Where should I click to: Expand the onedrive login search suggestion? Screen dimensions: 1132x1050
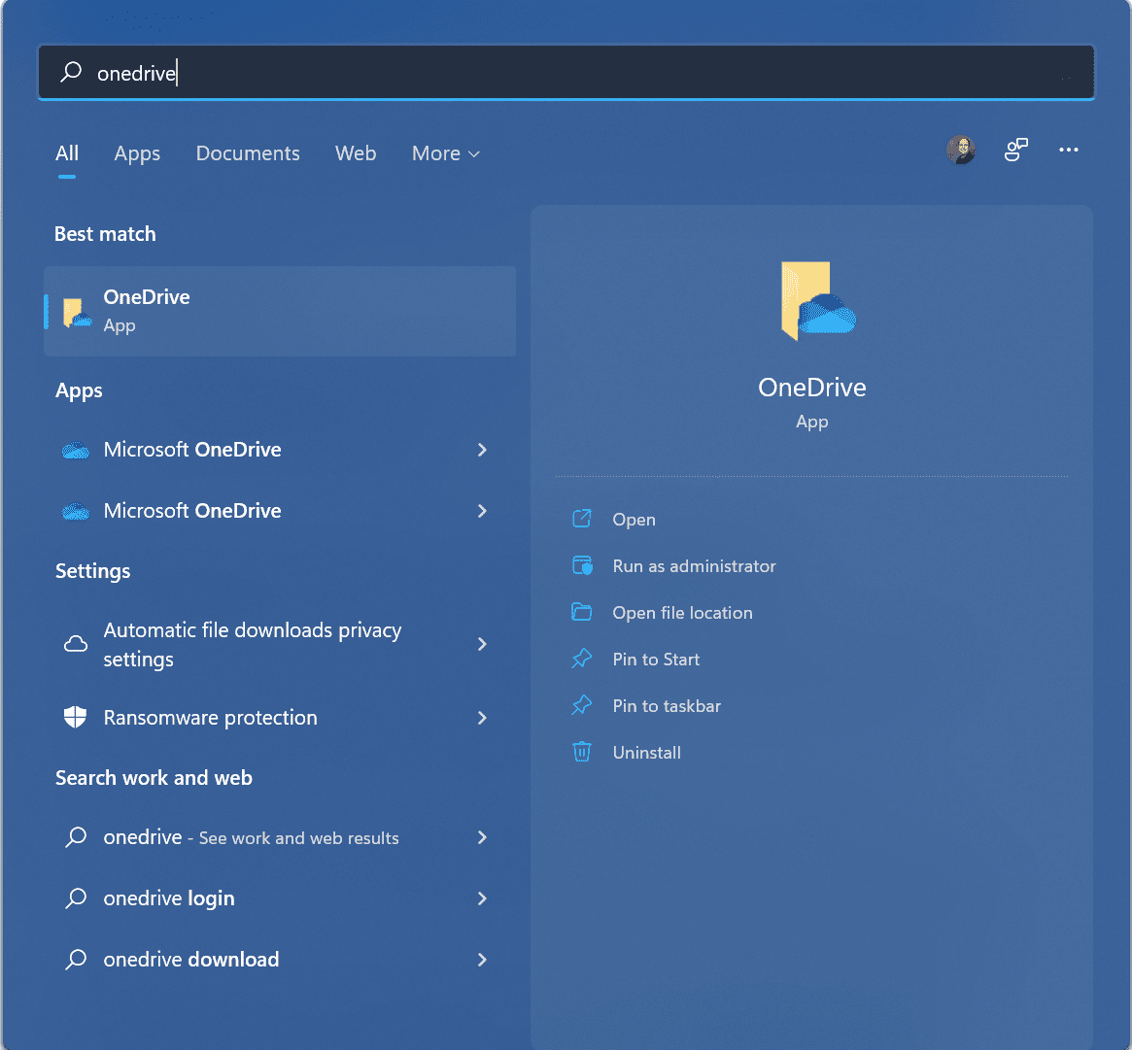click(x=482, y=898)
